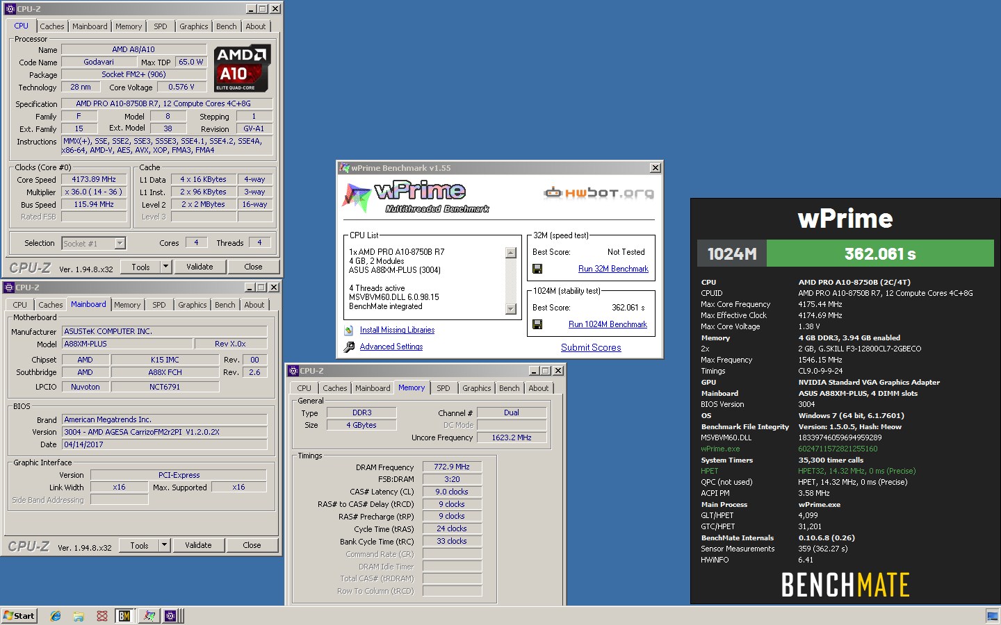Click the Windows Start button
Viewport: 1001px width, 625px height.
point(19,616)
